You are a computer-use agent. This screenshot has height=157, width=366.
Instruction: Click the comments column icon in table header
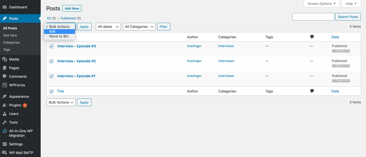click(312, 37)
